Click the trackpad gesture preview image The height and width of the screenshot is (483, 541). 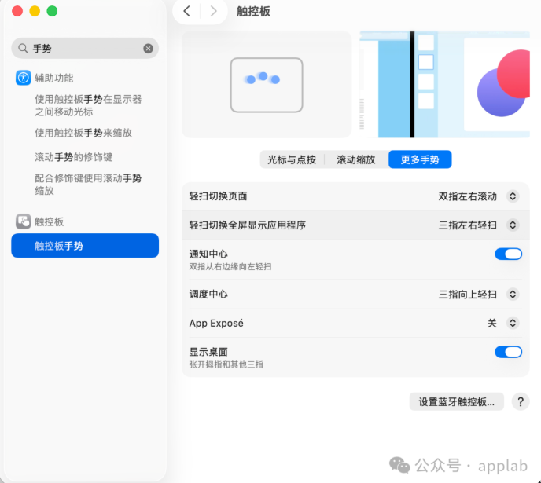point(266,84)
